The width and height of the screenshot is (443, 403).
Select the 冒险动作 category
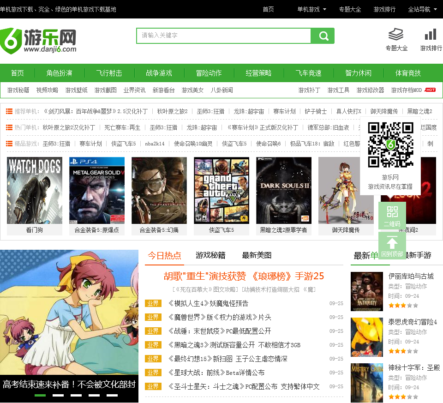coord(209,73)
